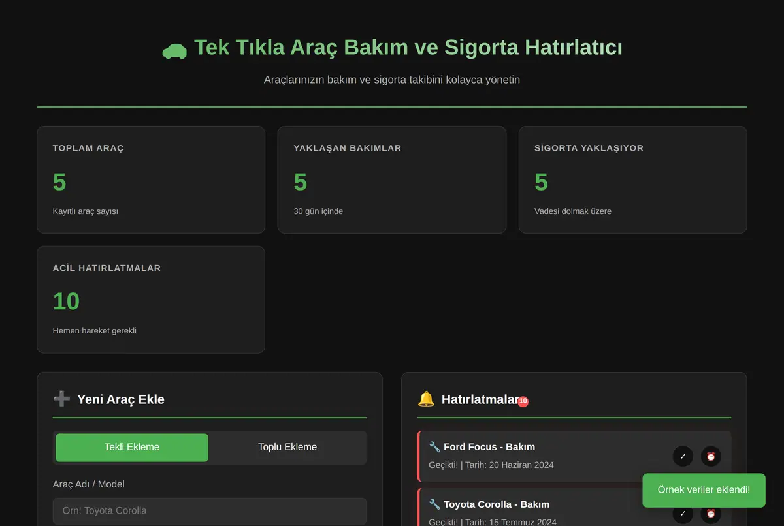Dismiss the 'Örnek veriler eklendi!' notification
784x526 pixels.
704,490
